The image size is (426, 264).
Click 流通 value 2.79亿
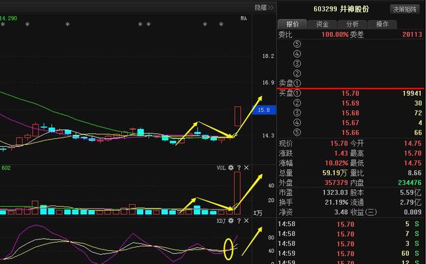point(411,202)
